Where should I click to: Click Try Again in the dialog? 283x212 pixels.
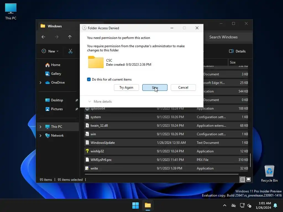click(x=126, y=88)
